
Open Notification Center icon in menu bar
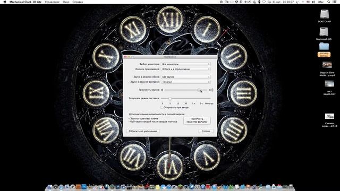pyautogui.click(x=335, y=2)
